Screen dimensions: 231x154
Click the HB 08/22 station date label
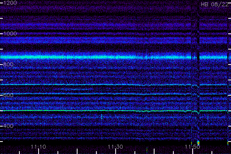tap(215, 4)
